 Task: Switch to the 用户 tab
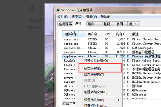coord(134,24)
